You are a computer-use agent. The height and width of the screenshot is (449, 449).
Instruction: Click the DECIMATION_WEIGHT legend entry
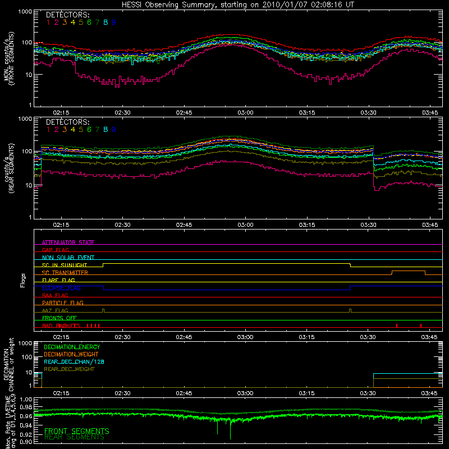tap(71, 354)
